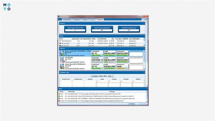Select the OCZ Vertex drive icon with red alert

click(x=62, y=60)
